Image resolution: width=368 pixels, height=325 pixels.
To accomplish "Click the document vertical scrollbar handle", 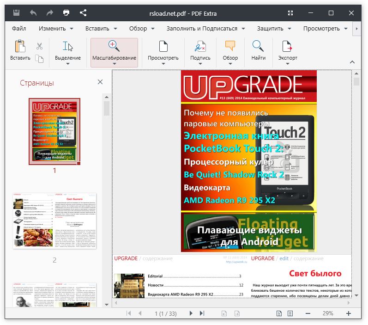I will 356,81.
